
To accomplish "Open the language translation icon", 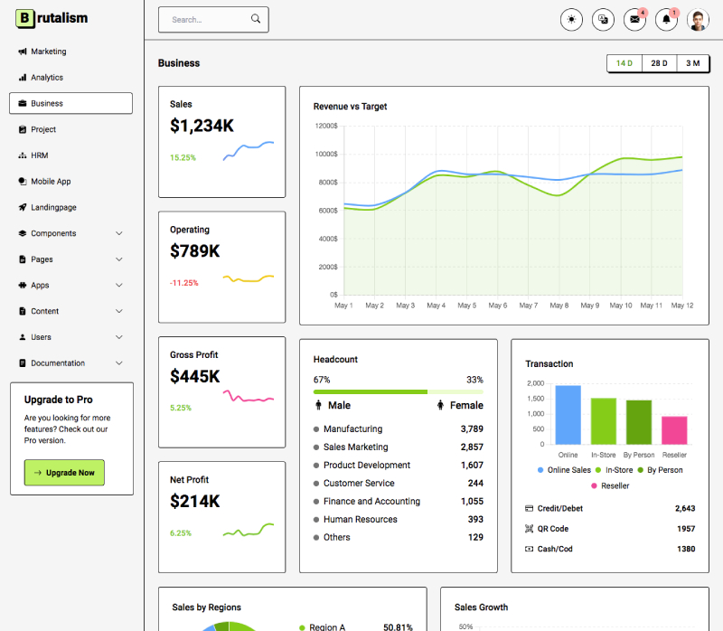I will (x=603, y=20).
